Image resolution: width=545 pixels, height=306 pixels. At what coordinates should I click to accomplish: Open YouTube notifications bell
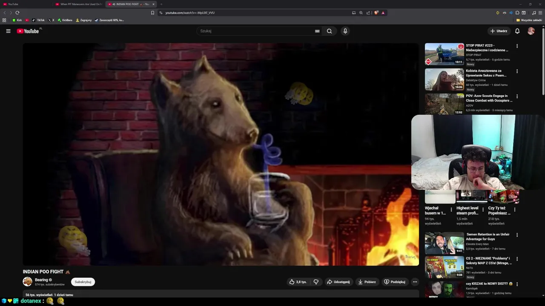pos(517,31)
